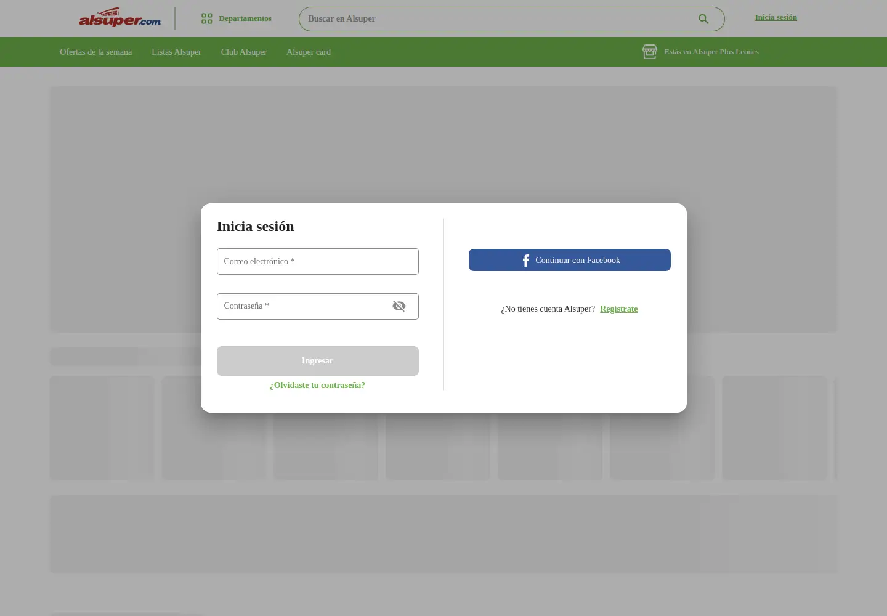Click the Buscar en Alsuper search box
This screenshot has width=887, height=616.
tap(512, 19)
